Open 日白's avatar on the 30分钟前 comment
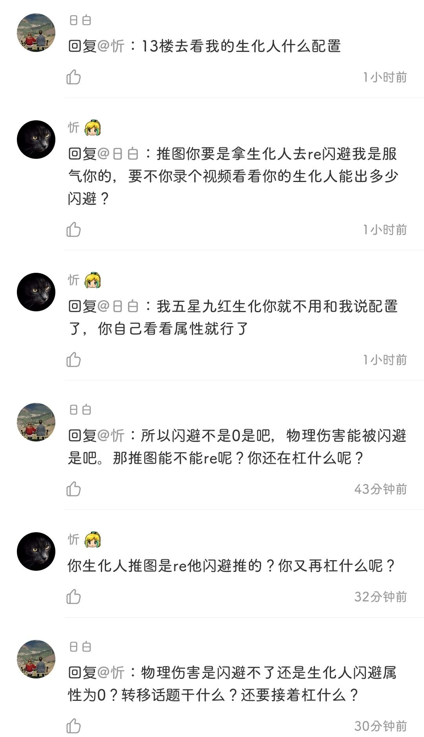 36,659
